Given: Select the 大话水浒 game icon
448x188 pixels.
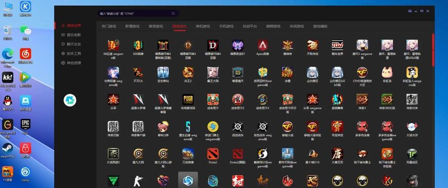Looking at the screenshot, I should 412,126.
